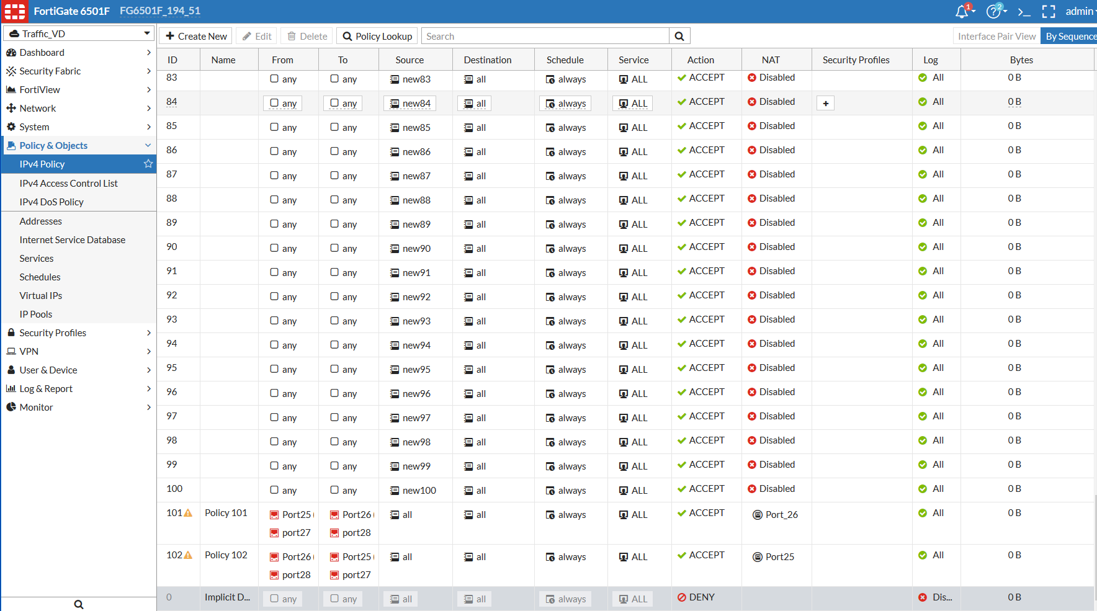Add security profile with plus in row 84
Image resolution: width=1097 pixels, height=611 pixels.
pos(826,104)
